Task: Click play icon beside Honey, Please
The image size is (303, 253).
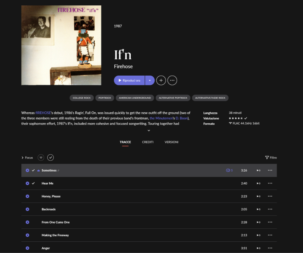Action: coord(27,196)
